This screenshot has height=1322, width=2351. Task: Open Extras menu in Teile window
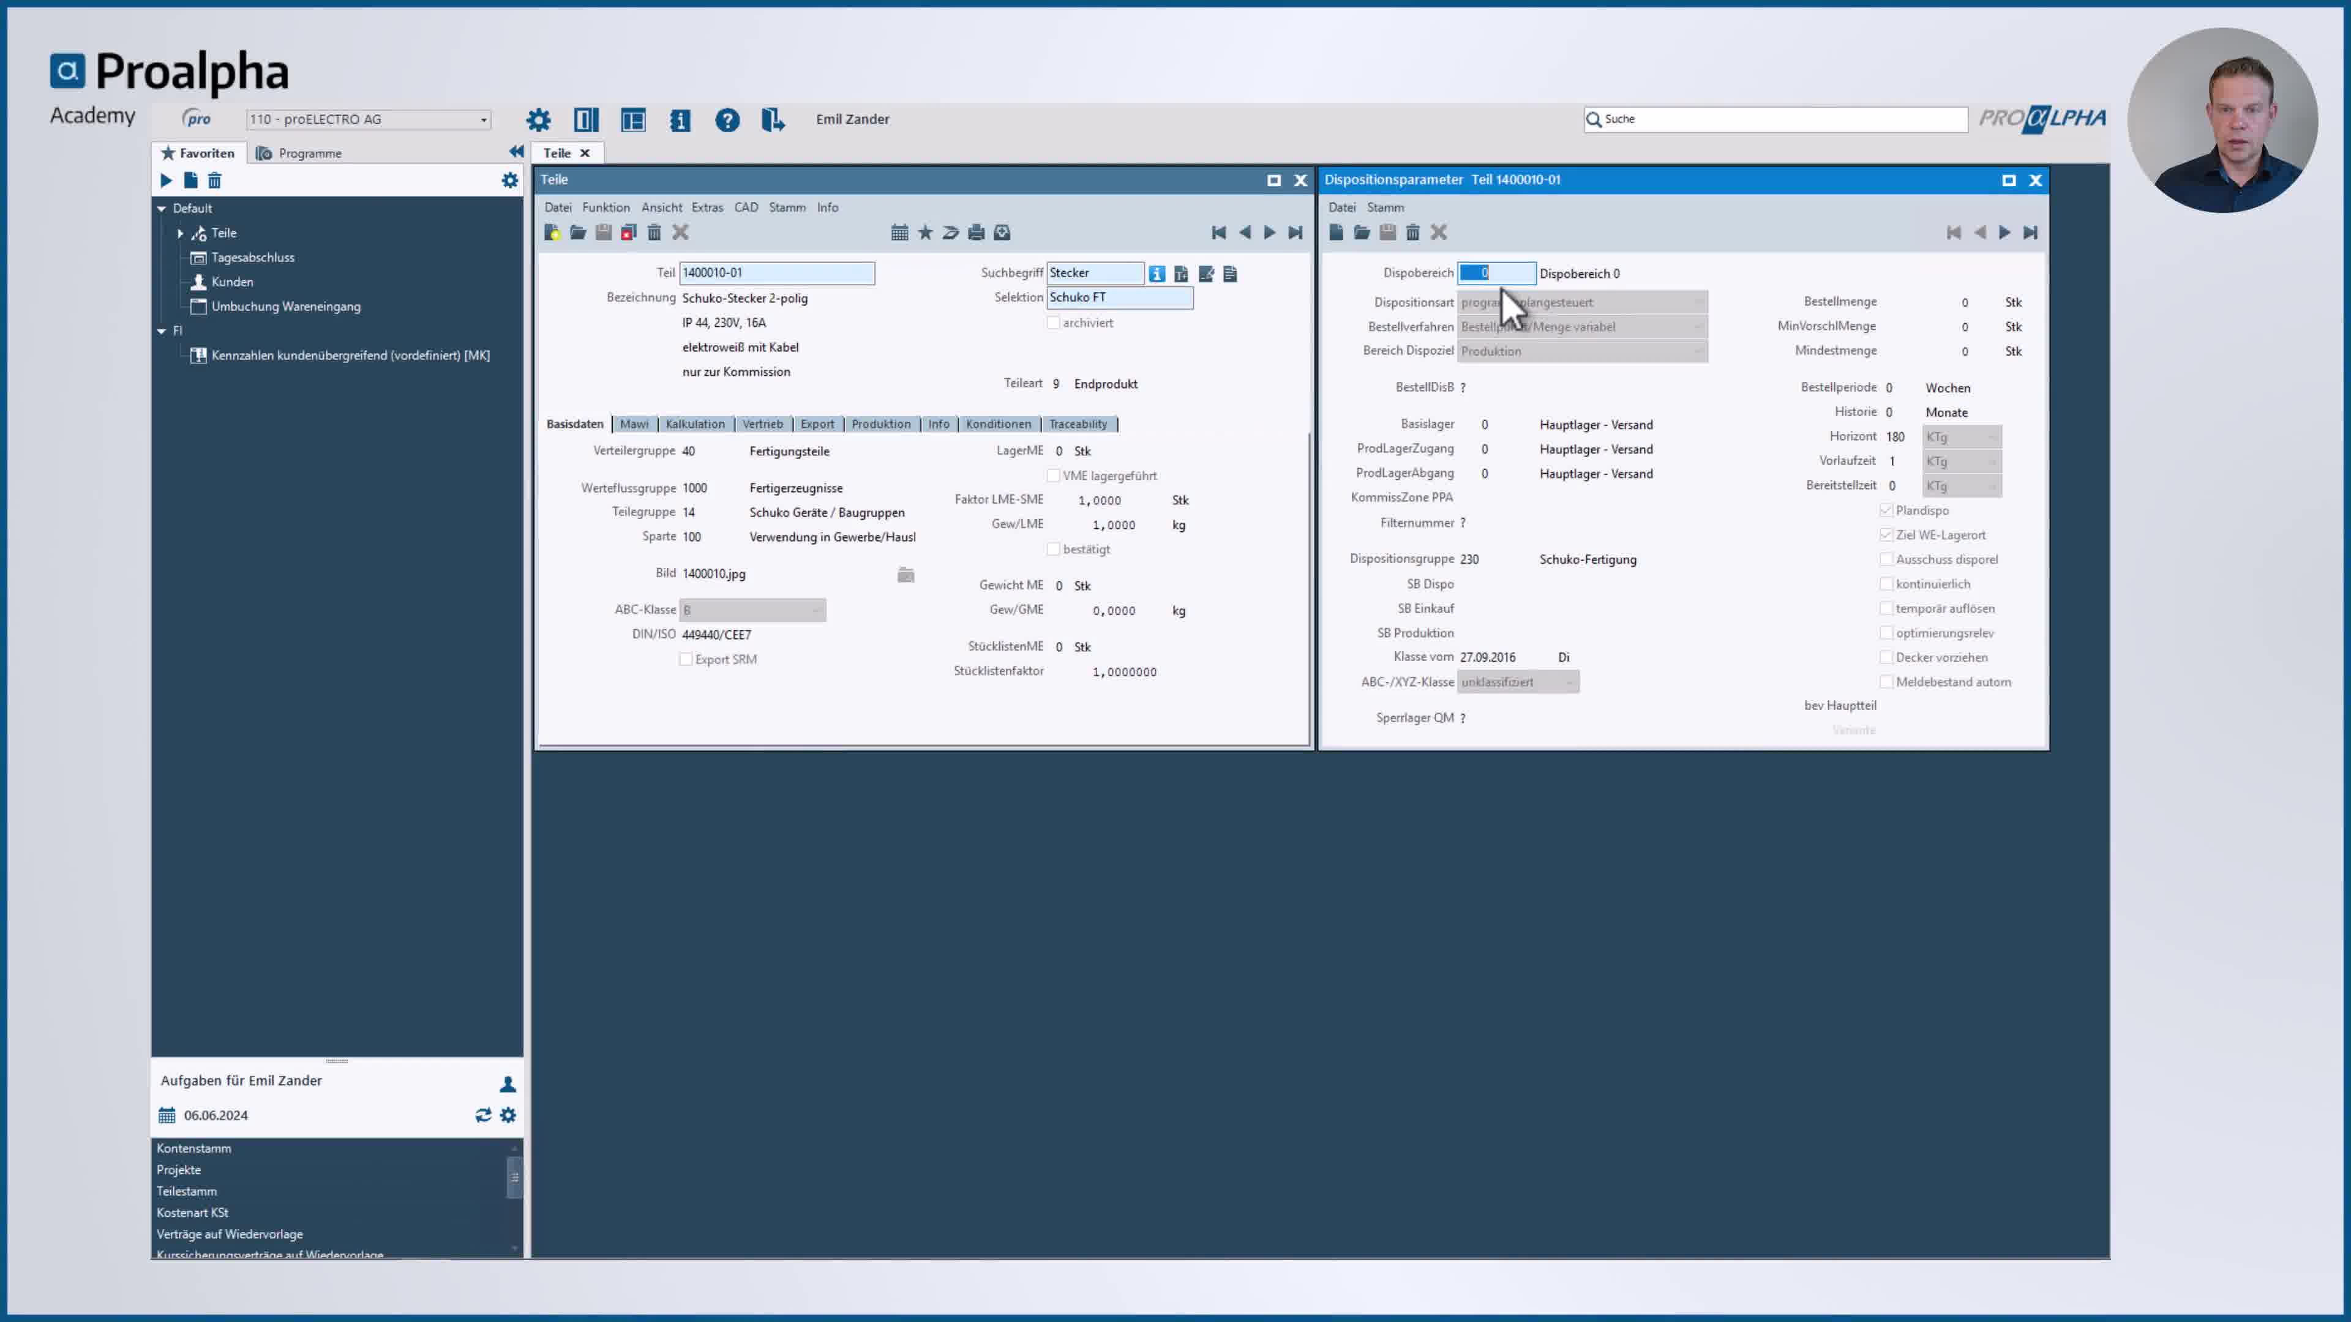[707, 207]
